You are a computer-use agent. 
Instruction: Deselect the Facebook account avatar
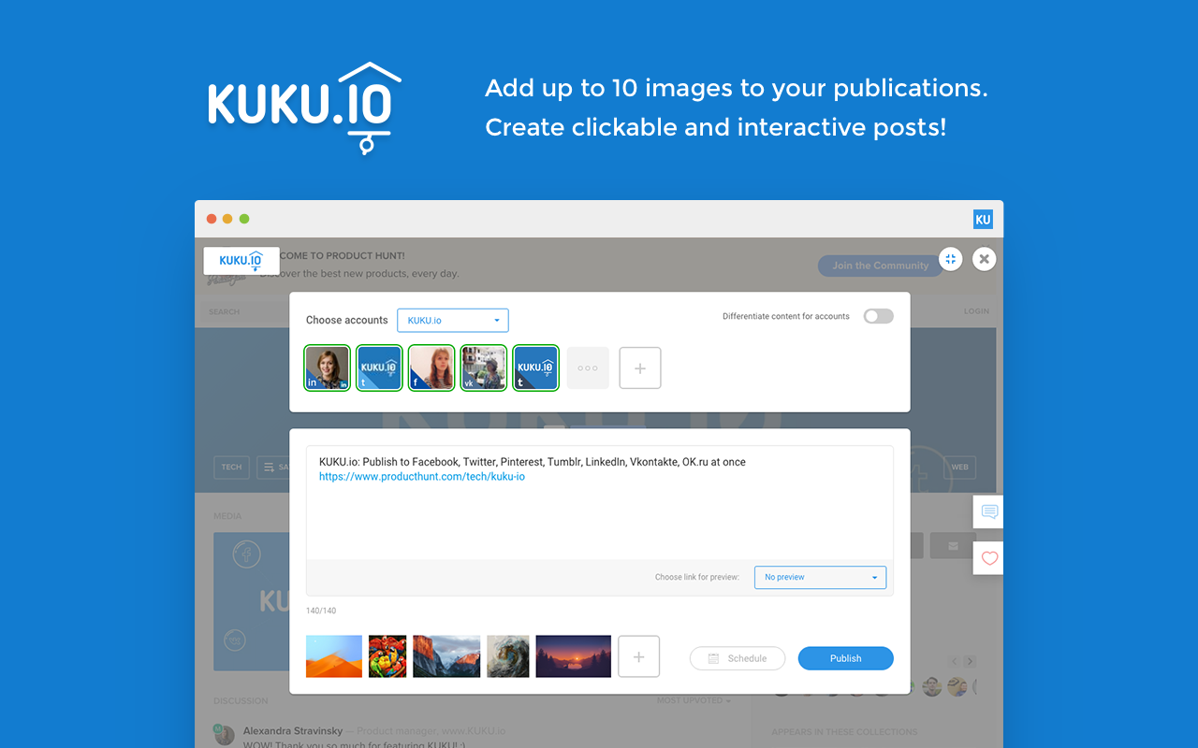pos(431,367)
